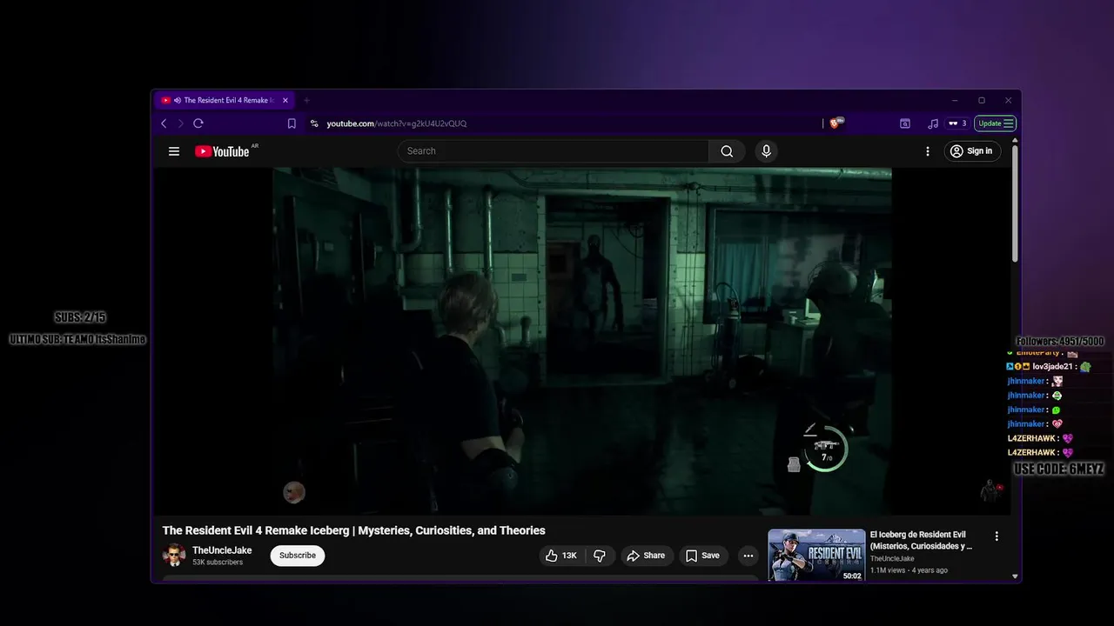Go back with the browser back arrow
Image resolution: width=1114 pixels, height=626 pixels.
coord(164,123)
